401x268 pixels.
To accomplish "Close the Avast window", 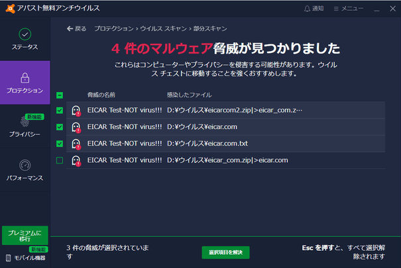I will point(393,9).
